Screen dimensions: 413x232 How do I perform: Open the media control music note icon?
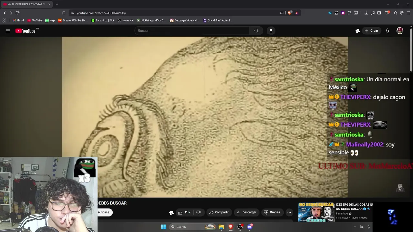pos(373,13)
